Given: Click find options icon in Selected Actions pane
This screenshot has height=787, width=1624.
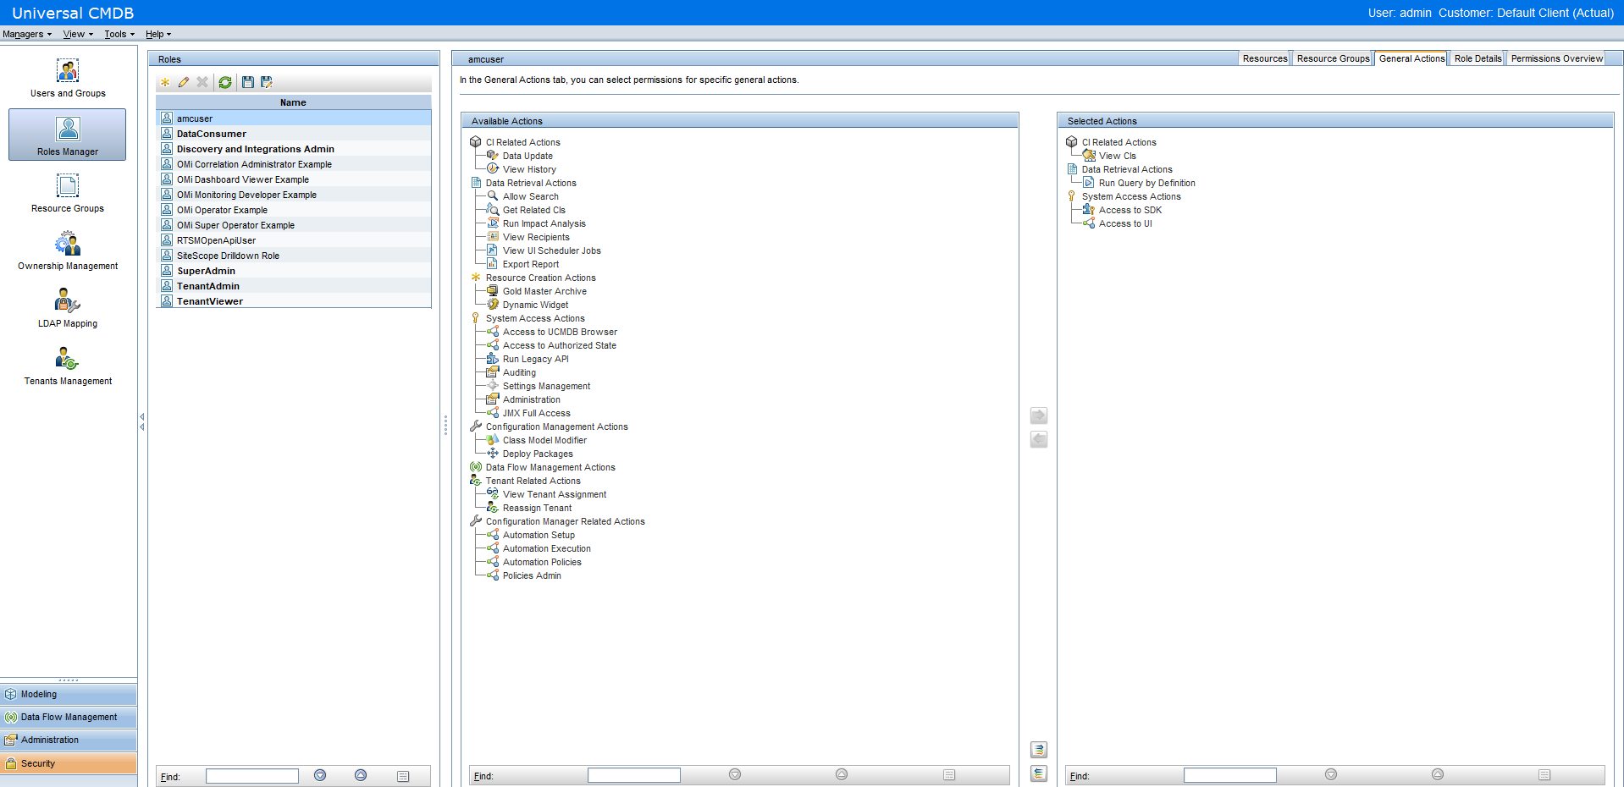Looking at the screenshot, I should click(1544, 775).
